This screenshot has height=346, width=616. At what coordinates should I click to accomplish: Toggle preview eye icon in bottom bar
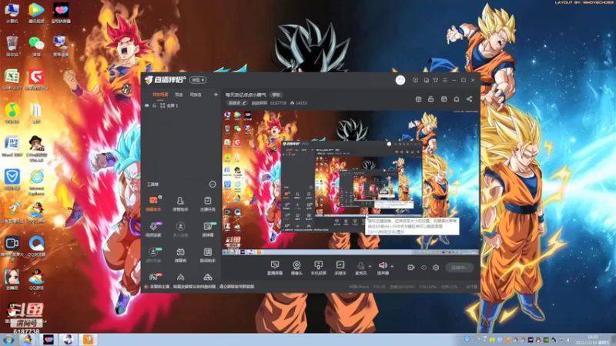[x=423, y=268]
